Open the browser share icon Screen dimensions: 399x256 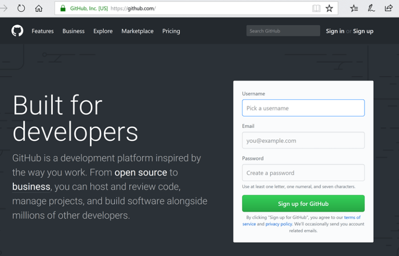tap(389, 9)
